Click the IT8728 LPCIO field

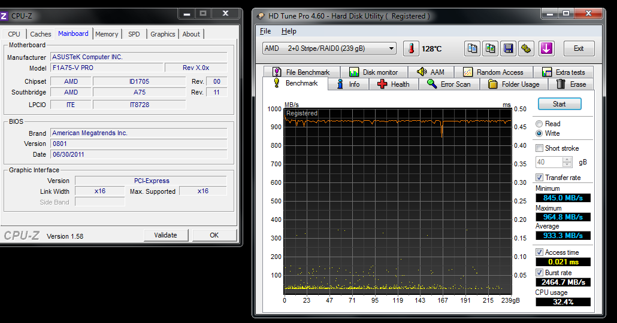[x=140, y=105]
